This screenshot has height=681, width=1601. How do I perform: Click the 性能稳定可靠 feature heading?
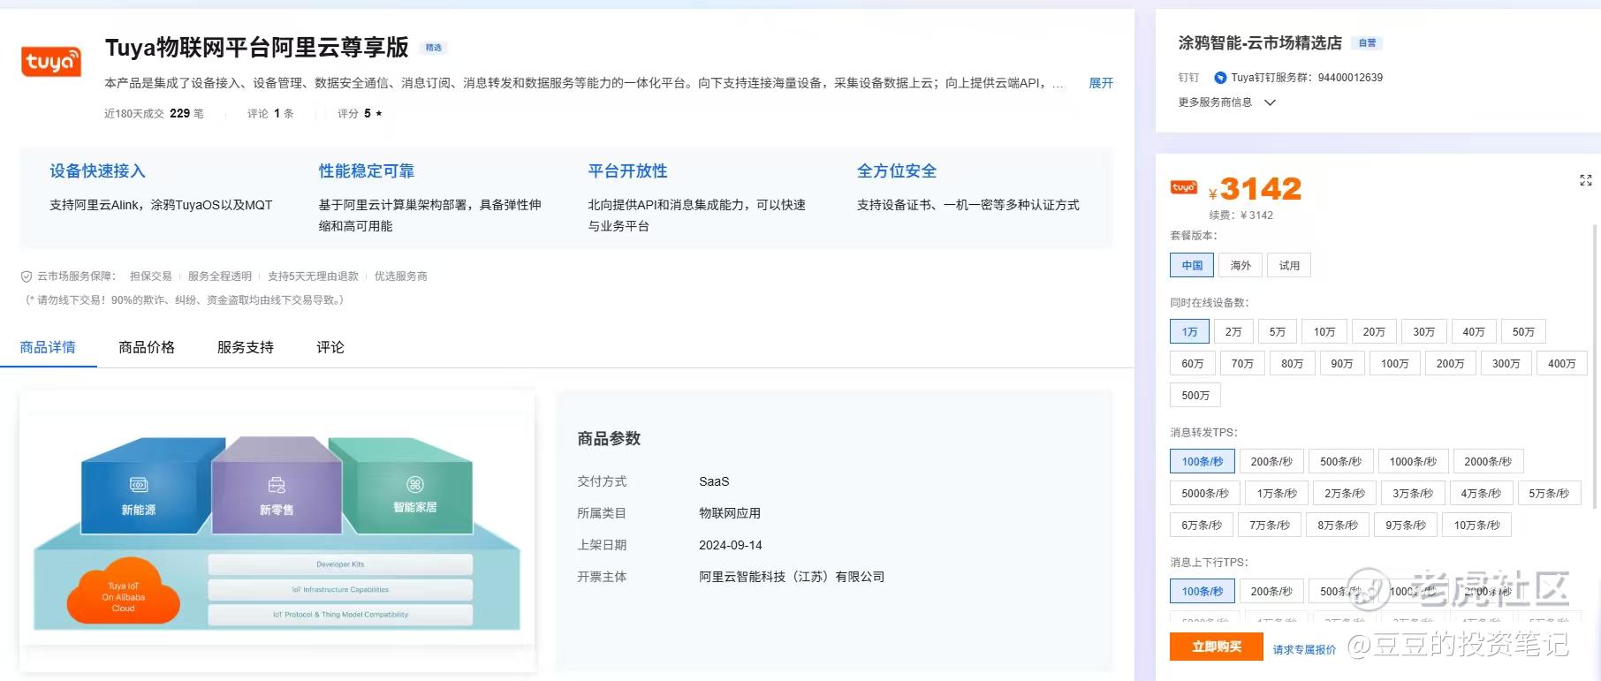(x=367, y=171)
